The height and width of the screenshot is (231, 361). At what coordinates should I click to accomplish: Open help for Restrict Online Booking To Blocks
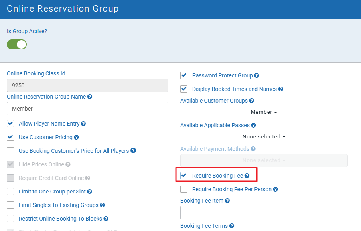[x=106, y=219]
